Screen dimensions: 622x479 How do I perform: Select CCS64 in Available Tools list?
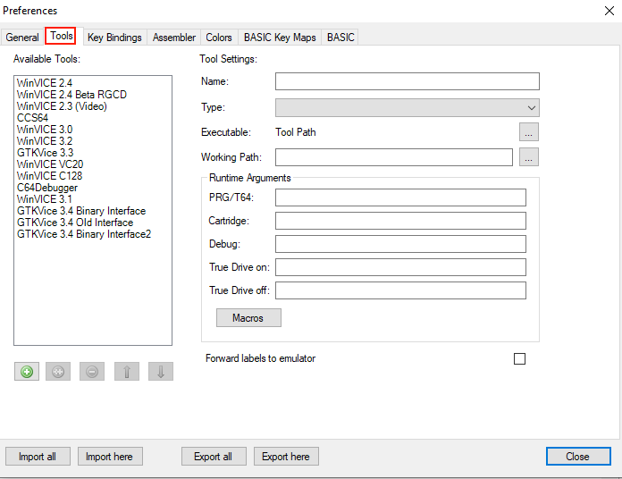click(33, 118)
